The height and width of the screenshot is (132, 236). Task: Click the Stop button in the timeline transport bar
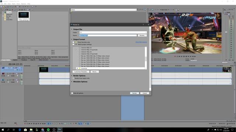[36, 124]
